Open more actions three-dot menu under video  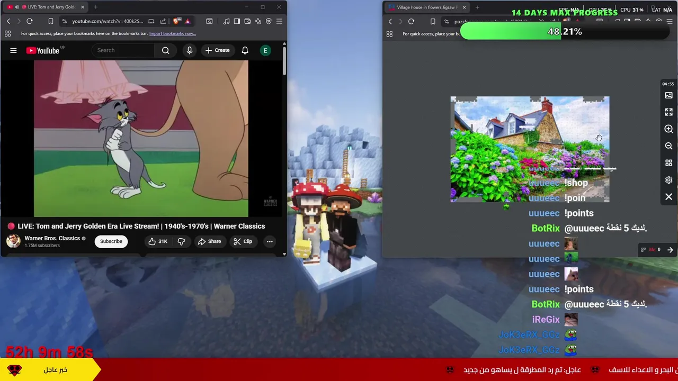270,241
